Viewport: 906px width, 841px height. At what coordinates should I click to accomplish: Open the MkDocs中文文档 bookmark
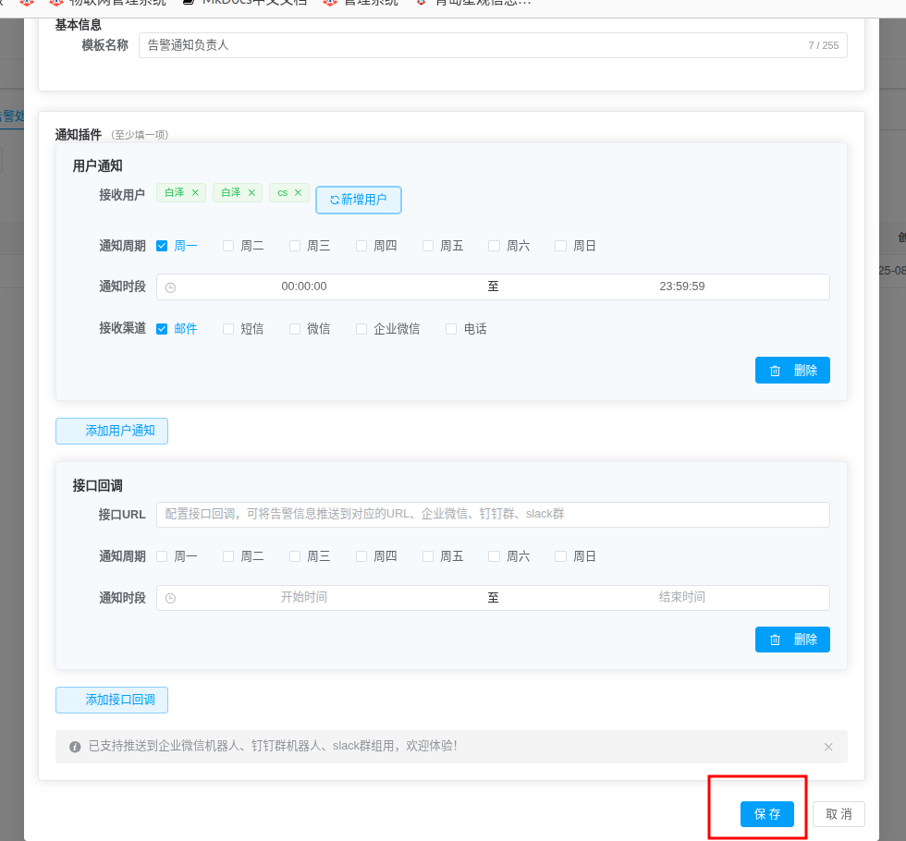(x=244, y=2)
